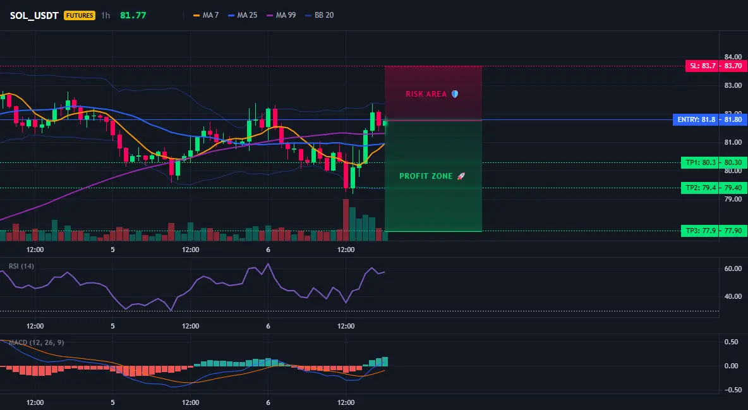748x410 pixels.
Task: Click the FUTURES badge
Action: (x=80, y=15)
